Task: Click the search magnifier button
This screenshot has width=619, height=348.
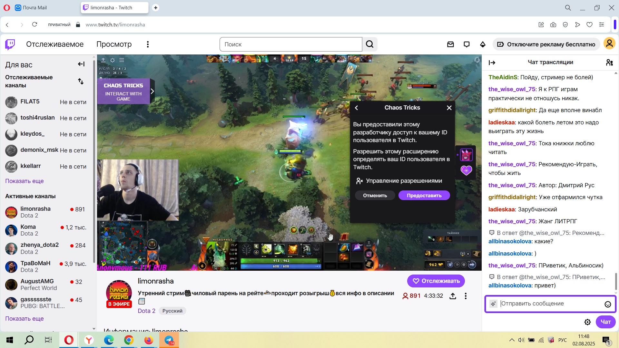Action: 370,44
